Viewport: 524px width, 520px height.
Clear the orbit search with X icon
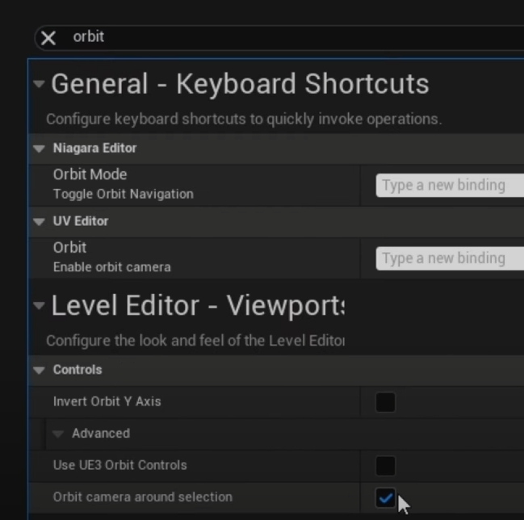click(x=48, y=38)
